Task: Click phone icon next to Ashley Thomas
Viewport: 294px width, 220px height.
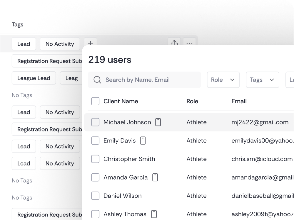Action: coord(153,214)
